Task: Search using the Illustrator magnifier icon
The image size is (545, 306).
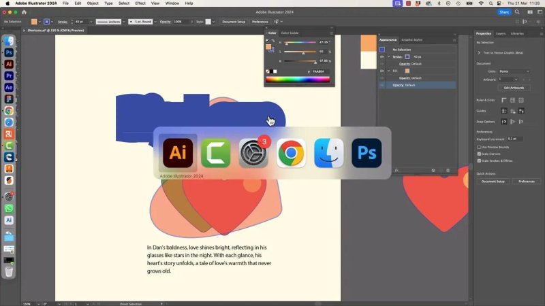Action: point(517,12)
